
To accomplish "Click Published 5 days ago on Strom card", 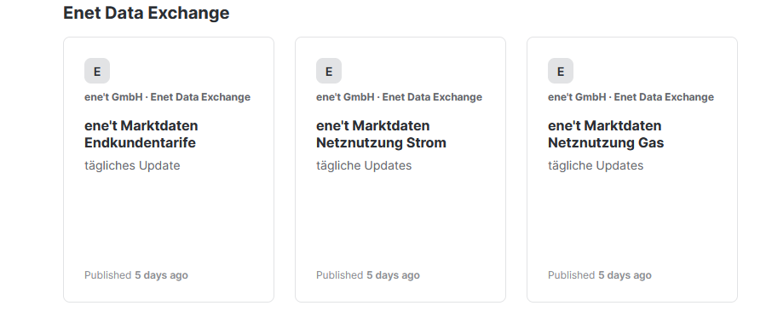I will pos(368,275).
